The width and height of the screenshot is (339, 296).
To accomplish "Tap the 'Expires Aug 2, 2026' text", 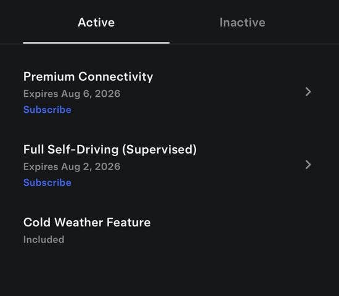I will point(71,166).
